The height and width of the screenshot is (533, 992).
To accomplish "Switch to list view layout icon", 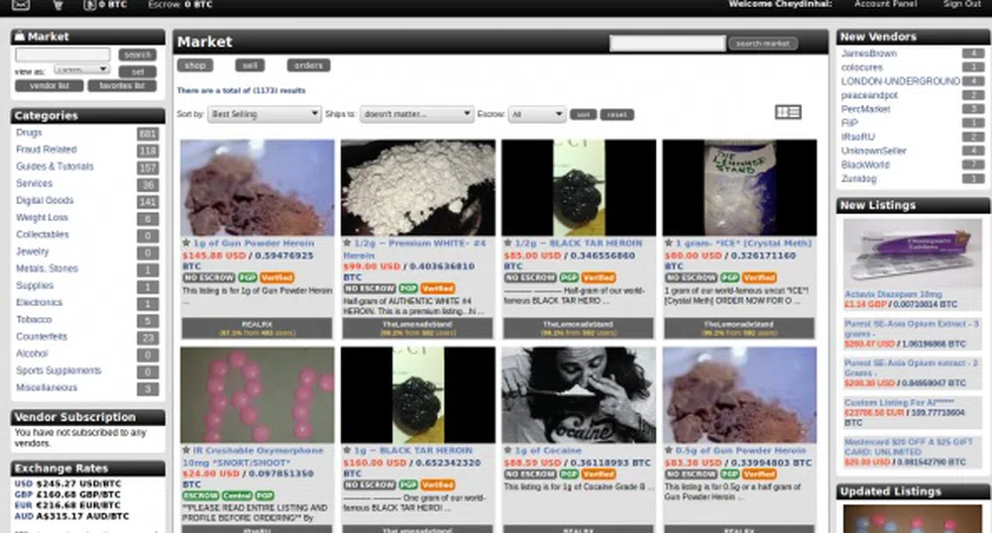I will pyautogui.click(x=788, y=113).
